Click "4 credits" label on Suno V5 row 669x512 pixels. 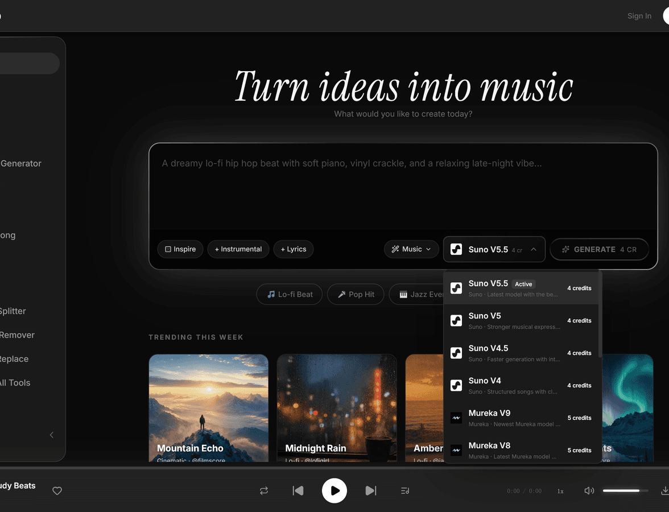(579, 321)
